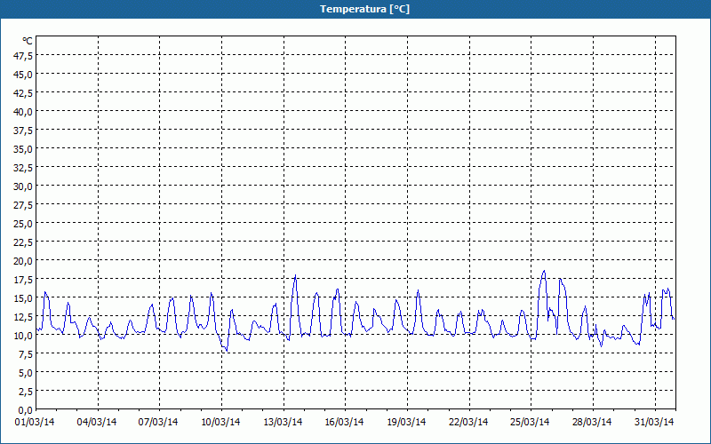This screenshot has width=711, height=444.
Task: Click the 0,0 y-axis label
Action: click(x=26, y=410)
